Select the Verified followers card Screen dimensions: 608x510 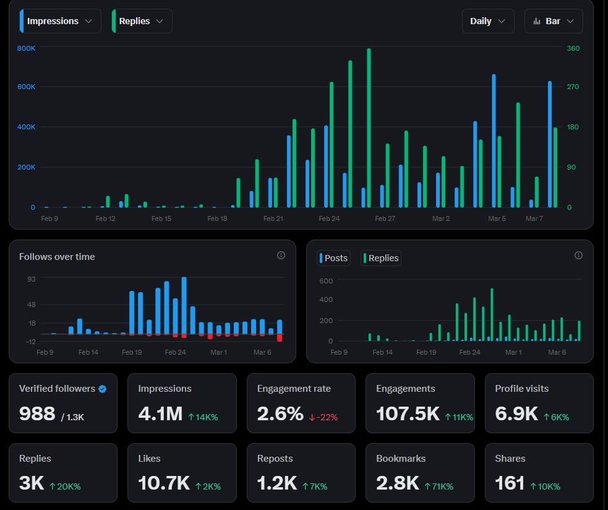point(63,404)
